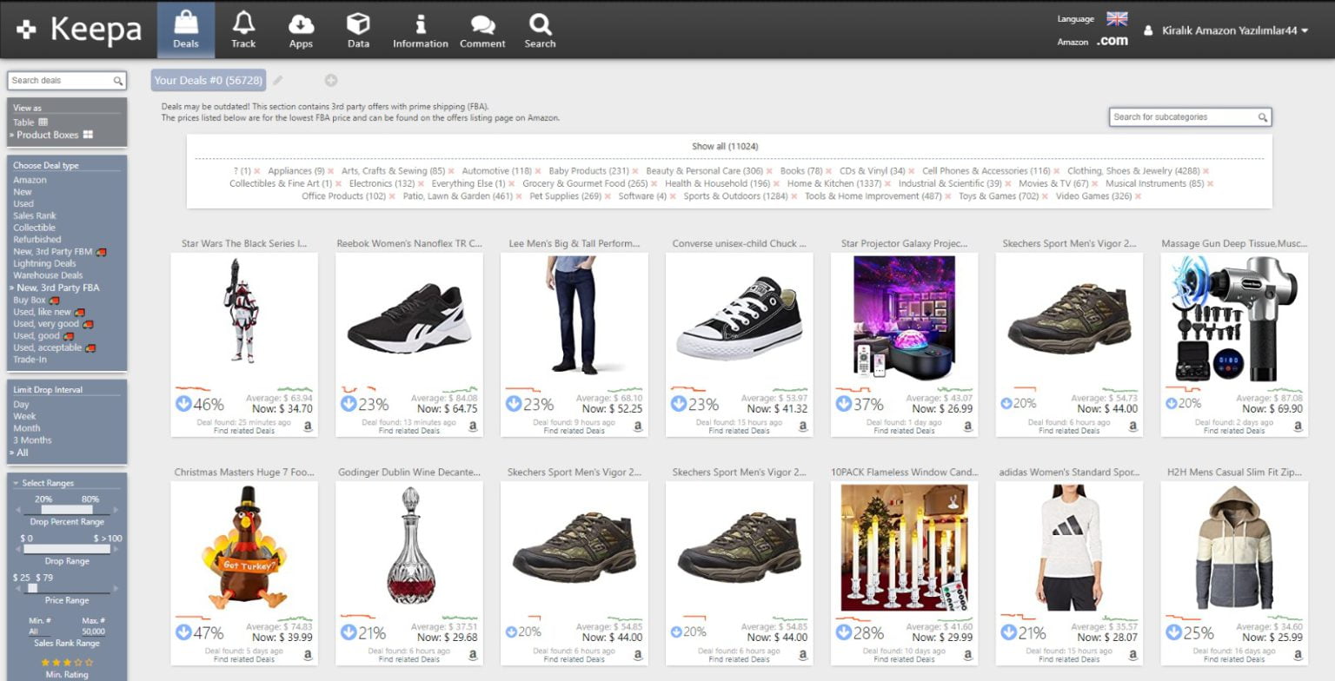1335x681 pixels.
Task: Click magnifier in subcategories search box
Action: pyautogui.click(x=1263, y=116)
